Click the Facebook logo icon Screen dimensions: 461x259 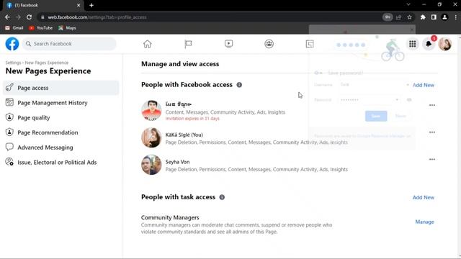point(12,44)
